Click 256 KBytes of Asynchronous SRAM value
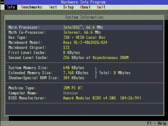 point(96,58)
